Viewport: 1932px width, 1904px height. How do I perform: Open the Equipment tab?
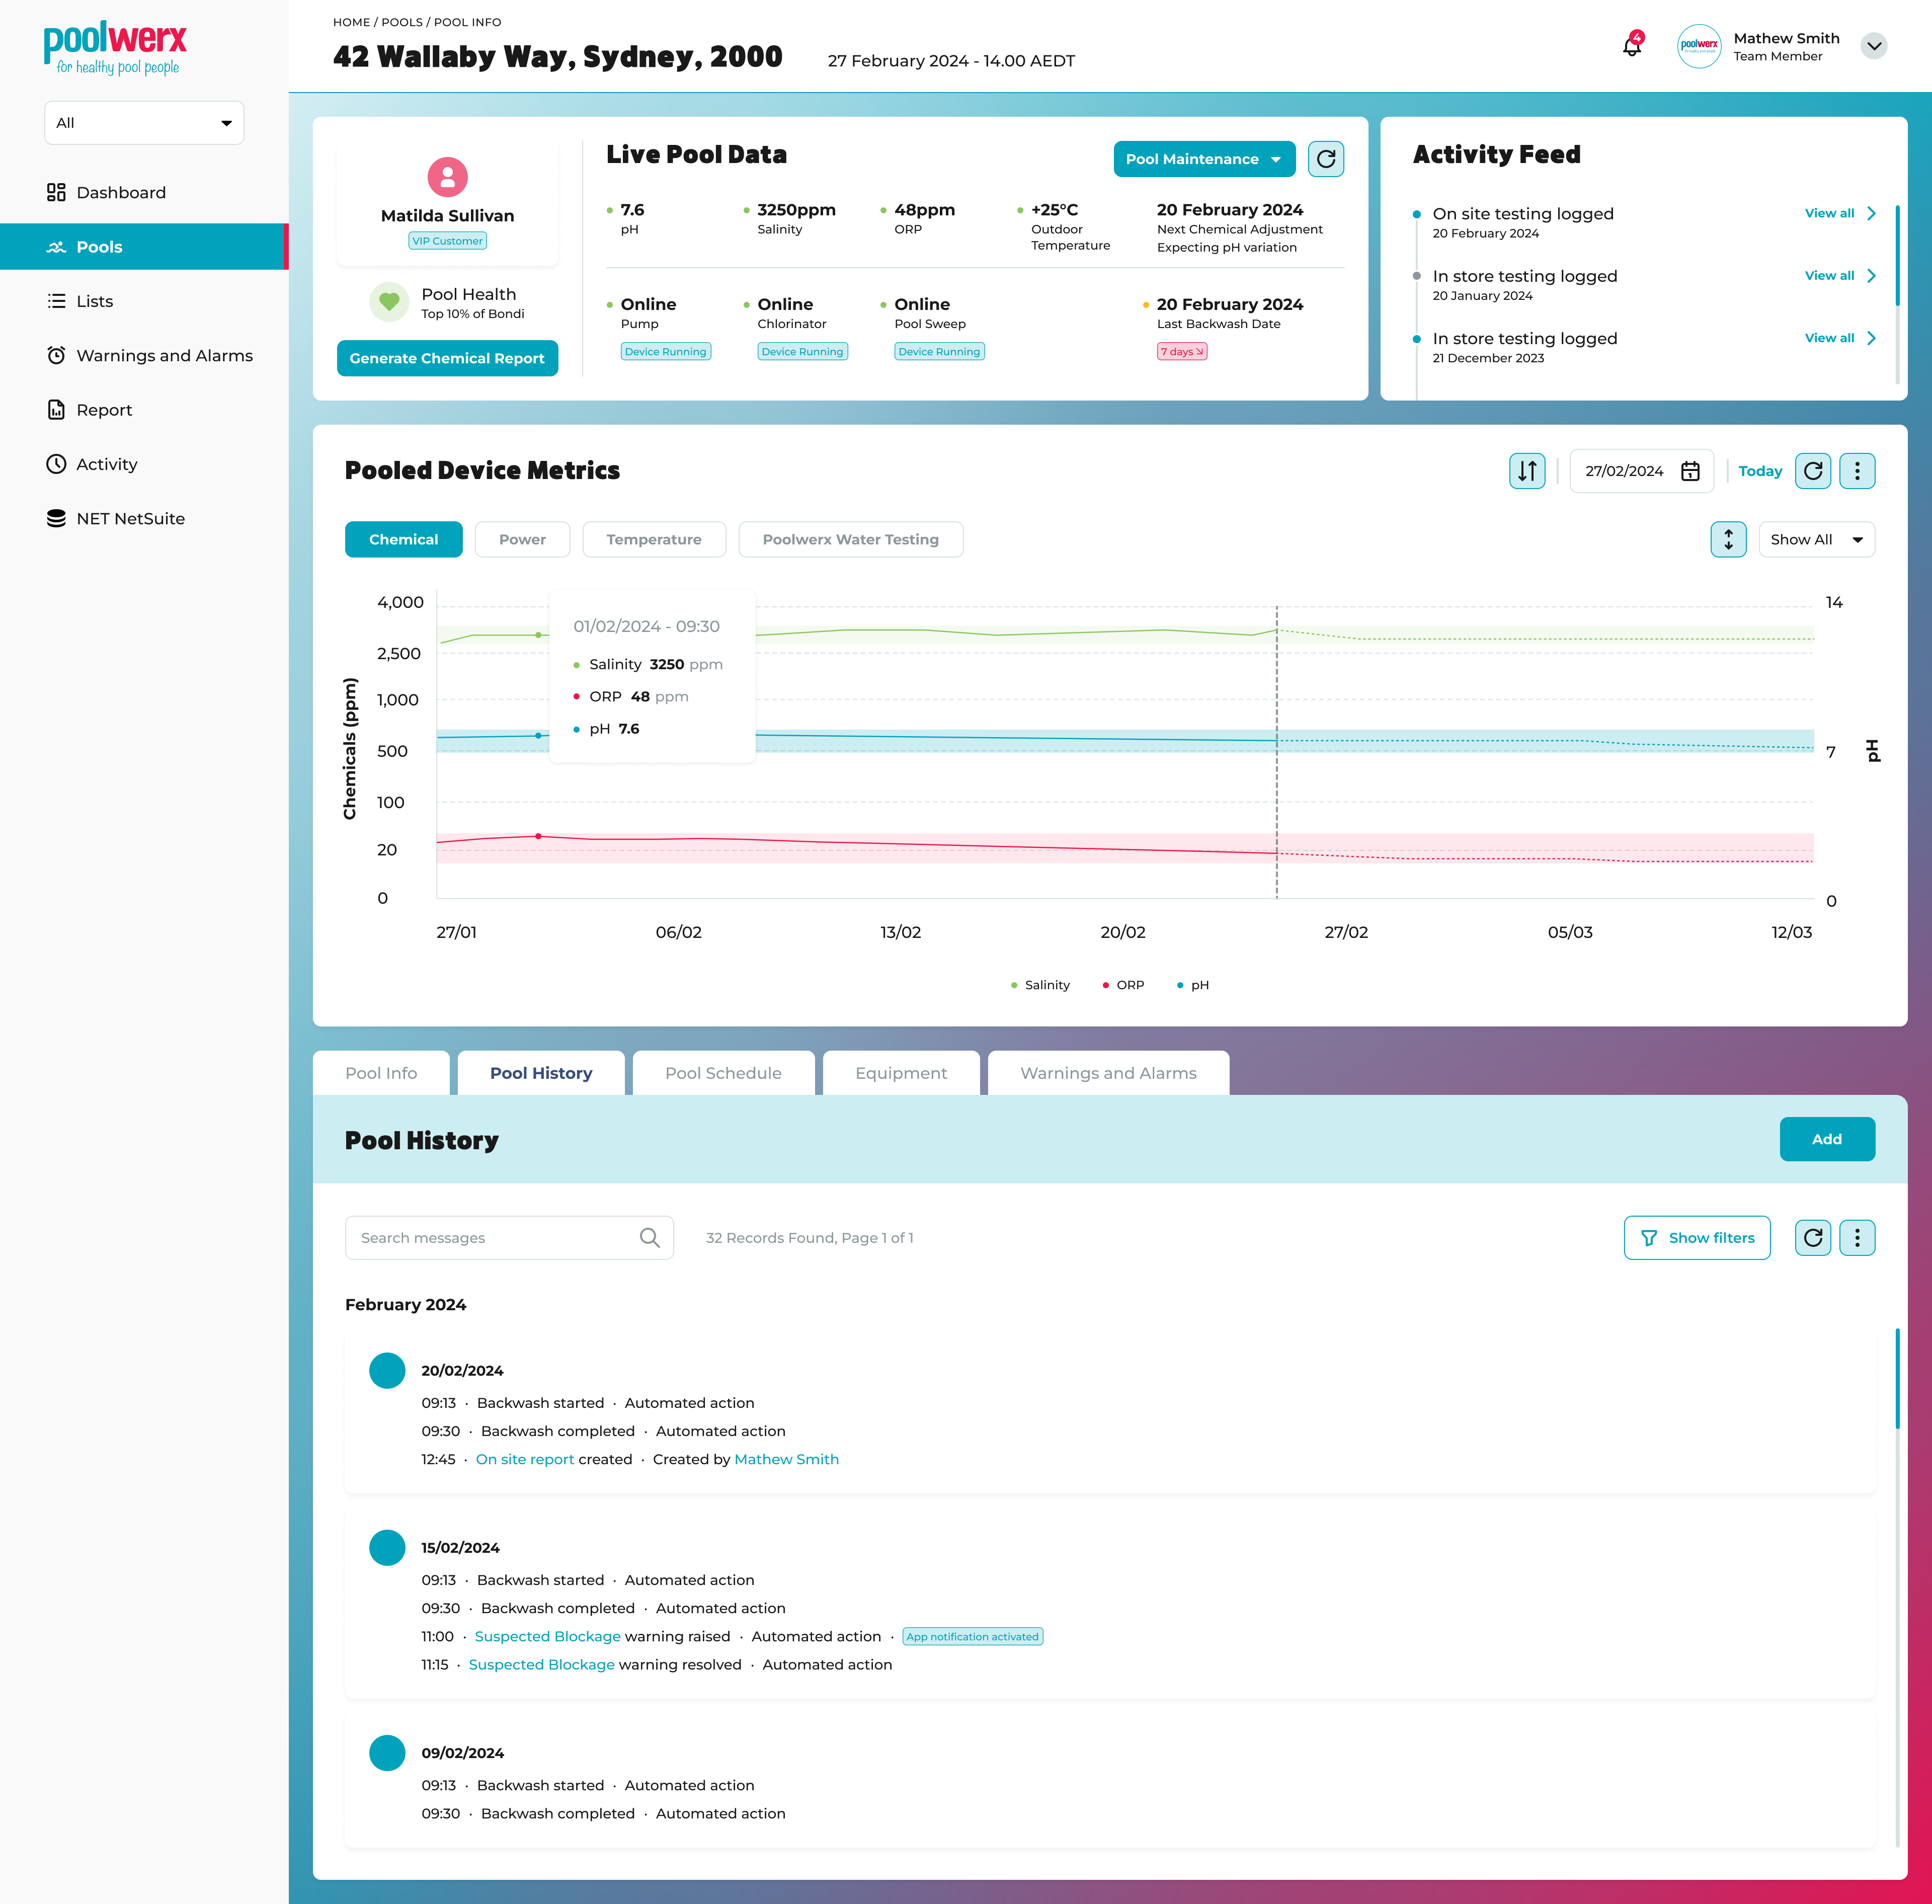tap(901, 1073)
